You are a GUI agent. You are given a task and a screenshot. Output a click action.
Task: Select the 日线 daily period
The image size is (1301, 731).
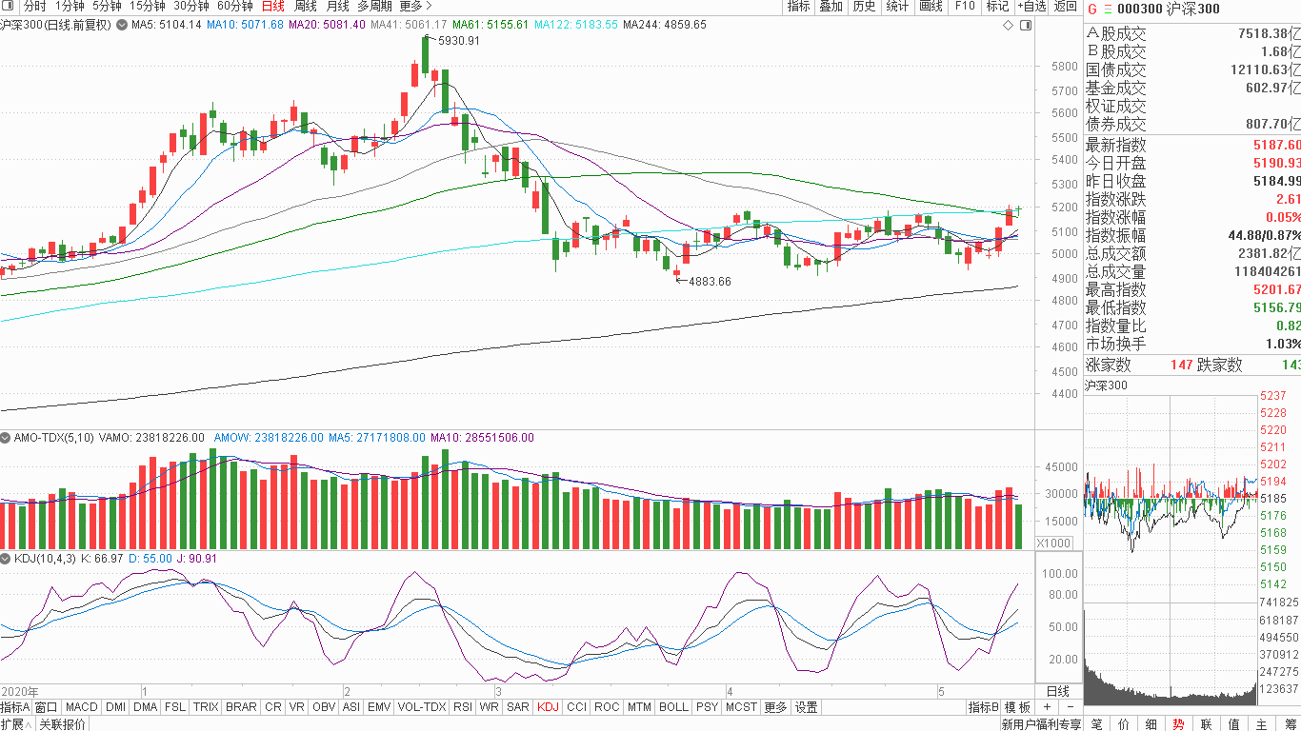(x=273, y=7)
